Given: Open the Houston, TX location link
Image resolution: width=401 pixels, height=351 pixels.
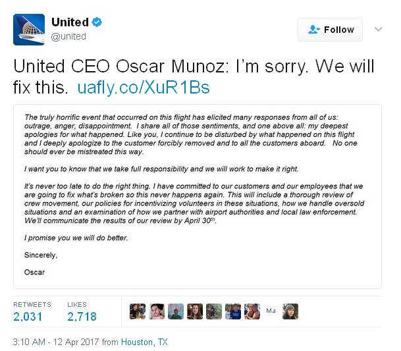Looking at the screenshot, I should tap(144, 342).
